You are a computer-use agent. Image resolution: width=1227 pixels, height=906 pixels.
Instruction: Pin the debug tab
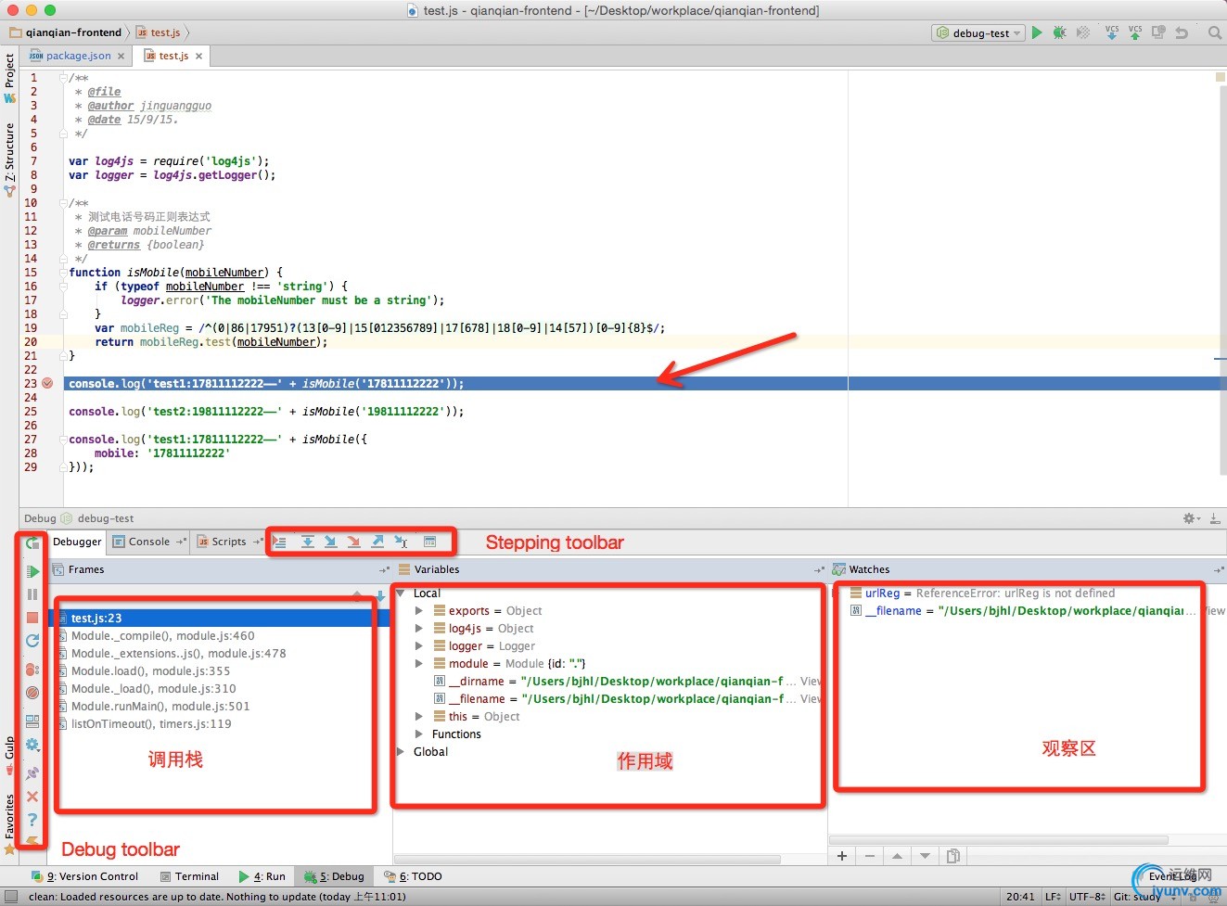pos(32,772)
